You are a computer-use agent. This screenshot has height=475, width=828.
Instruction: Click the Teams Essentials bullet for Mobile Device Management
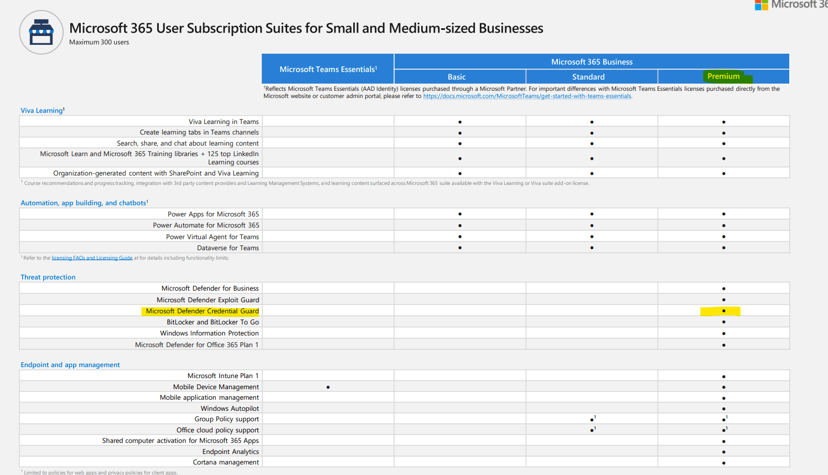328,388
